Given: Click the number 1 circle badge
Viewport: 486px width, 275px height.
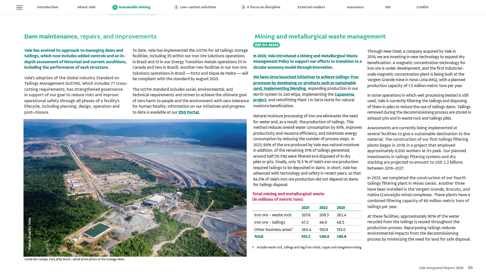Looking at the screenshot, I should pyautogui.click(x=115, y=7).
